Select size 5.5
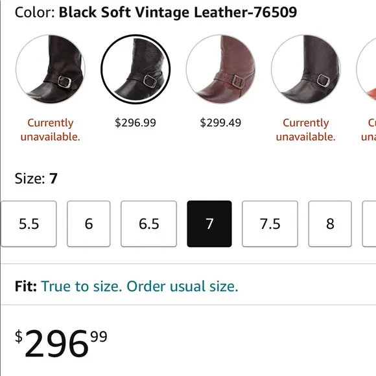This screenshot has height=376, width=376. (x=29, y=224)
